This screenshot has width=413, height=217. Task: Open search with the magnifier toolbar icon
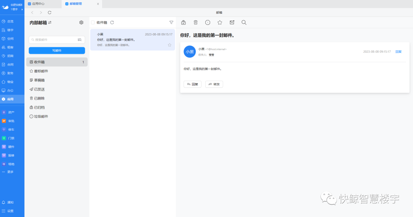point(244,23)
